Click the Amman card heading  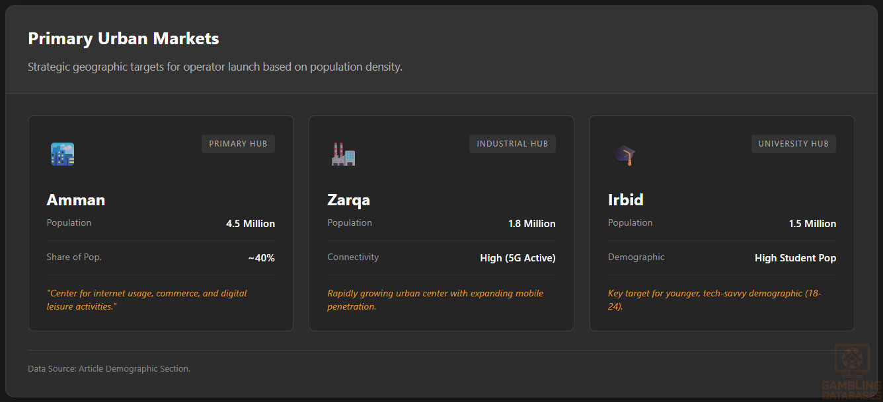(x=76, y=199)
